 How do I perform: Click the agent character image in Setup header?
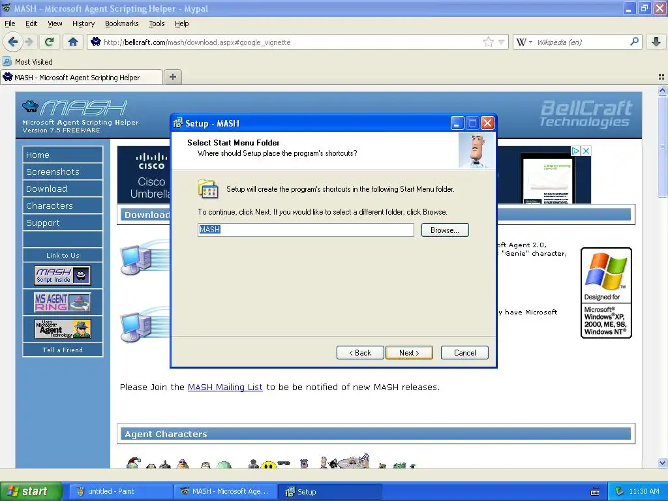[477, 151]
